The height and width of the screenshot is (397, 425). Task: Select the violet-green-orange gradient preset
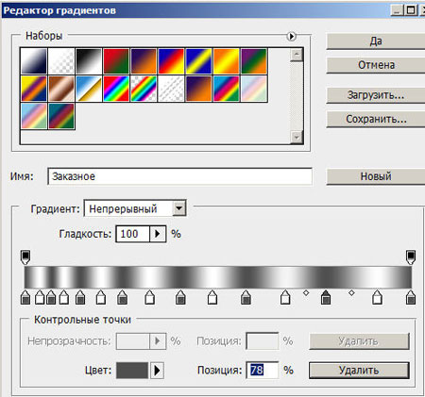[254, 61]
